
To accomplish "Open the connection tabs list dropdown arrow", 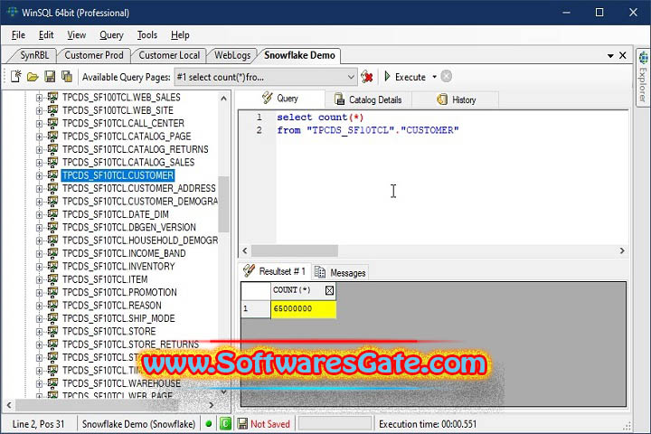I will (x=610, y=56).
